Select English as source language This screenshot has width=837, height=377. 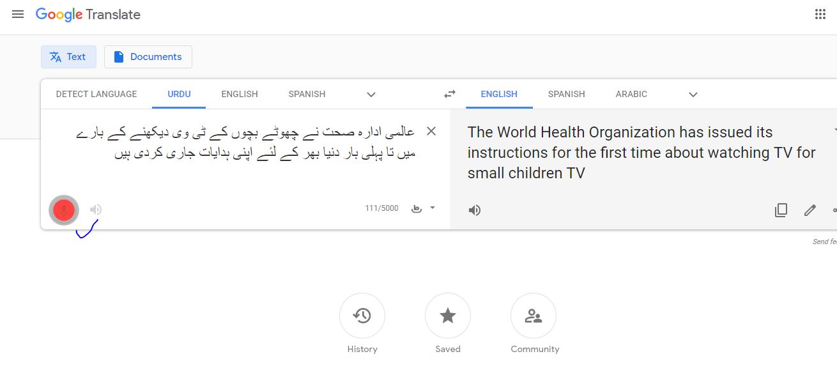240,94
